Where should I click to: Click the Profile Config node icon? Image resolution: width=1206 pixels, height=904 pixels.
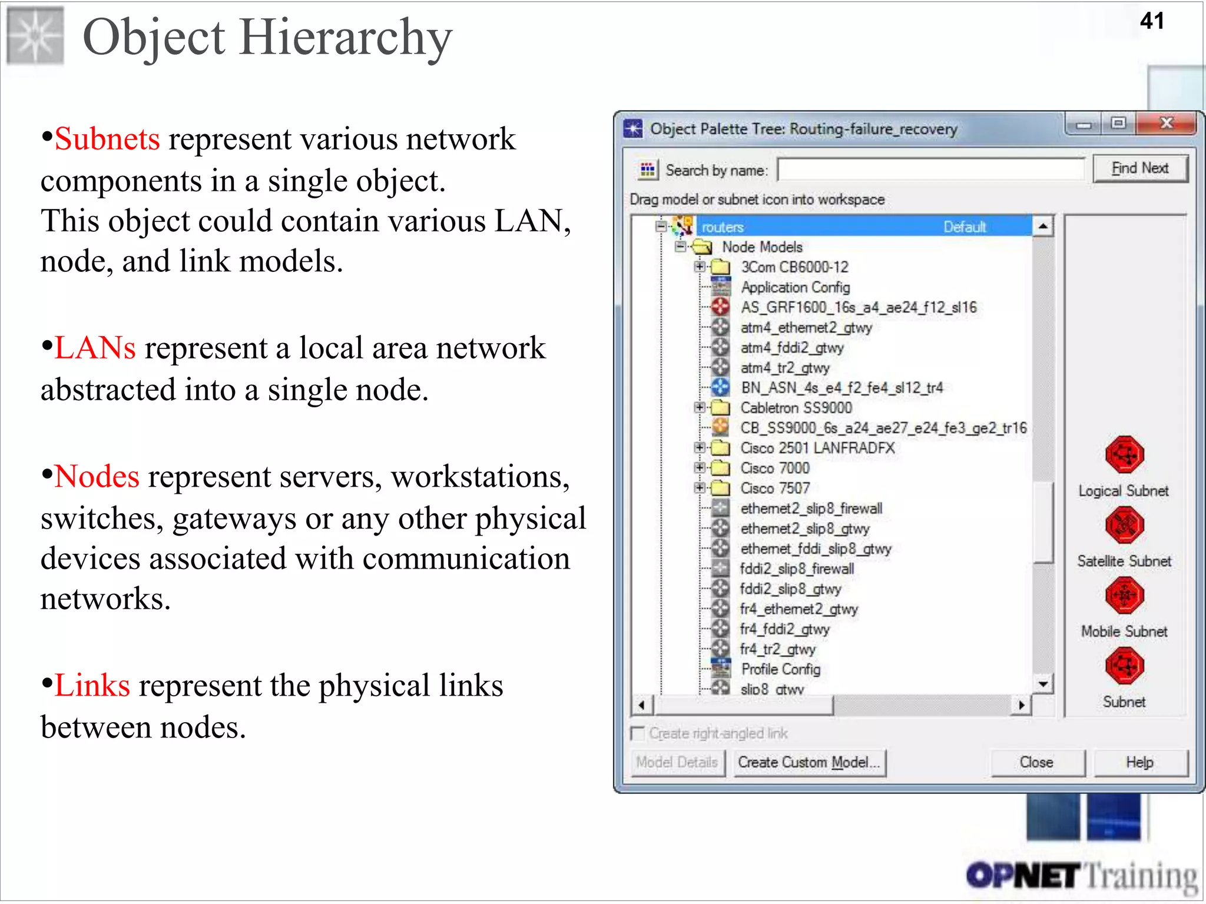(721, 669)
